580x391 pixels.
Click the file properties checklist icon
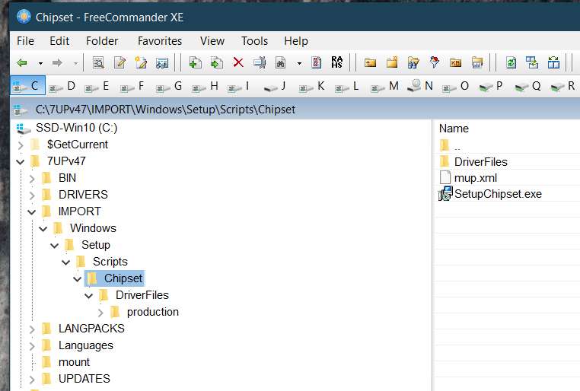pos(317,62)
